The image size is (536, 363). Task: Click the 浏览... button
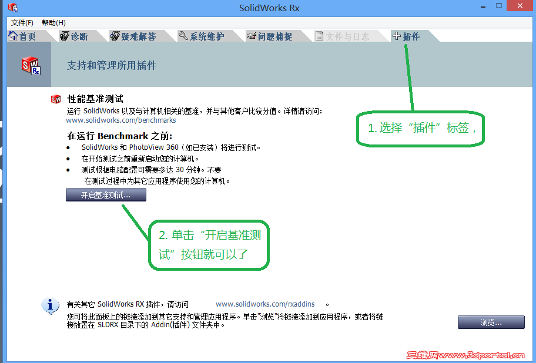point(491,322)
